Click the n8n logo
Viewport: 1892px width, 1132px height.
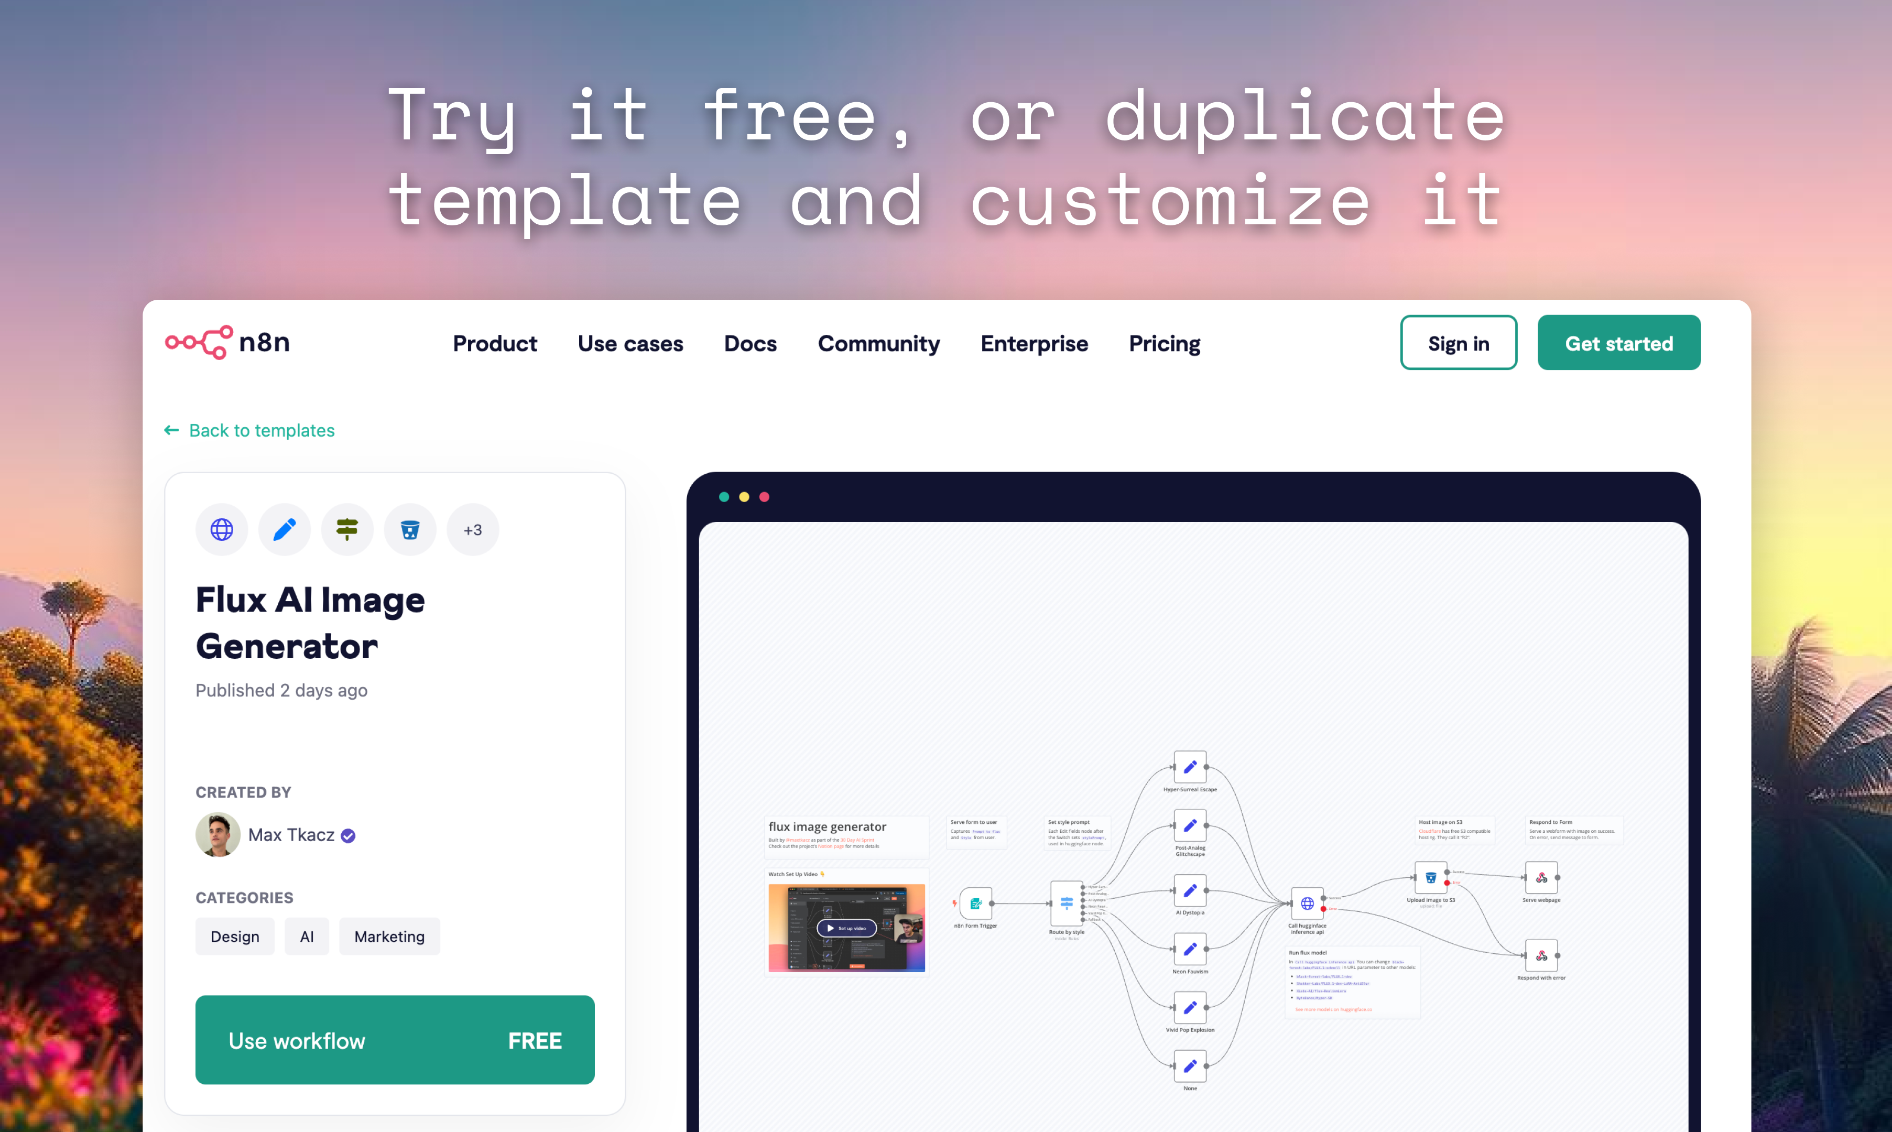[227, 343]
